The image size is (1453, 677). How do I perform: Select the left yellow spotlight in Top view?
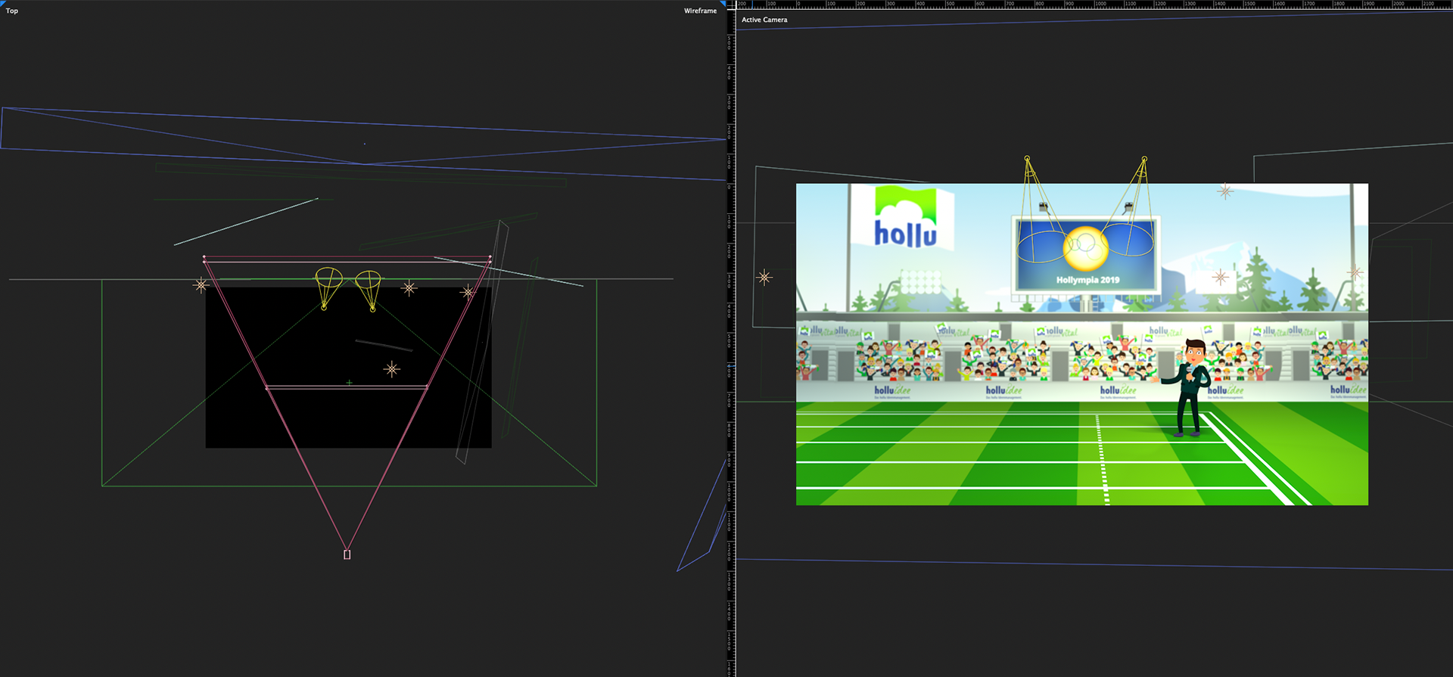click(328, 287)
